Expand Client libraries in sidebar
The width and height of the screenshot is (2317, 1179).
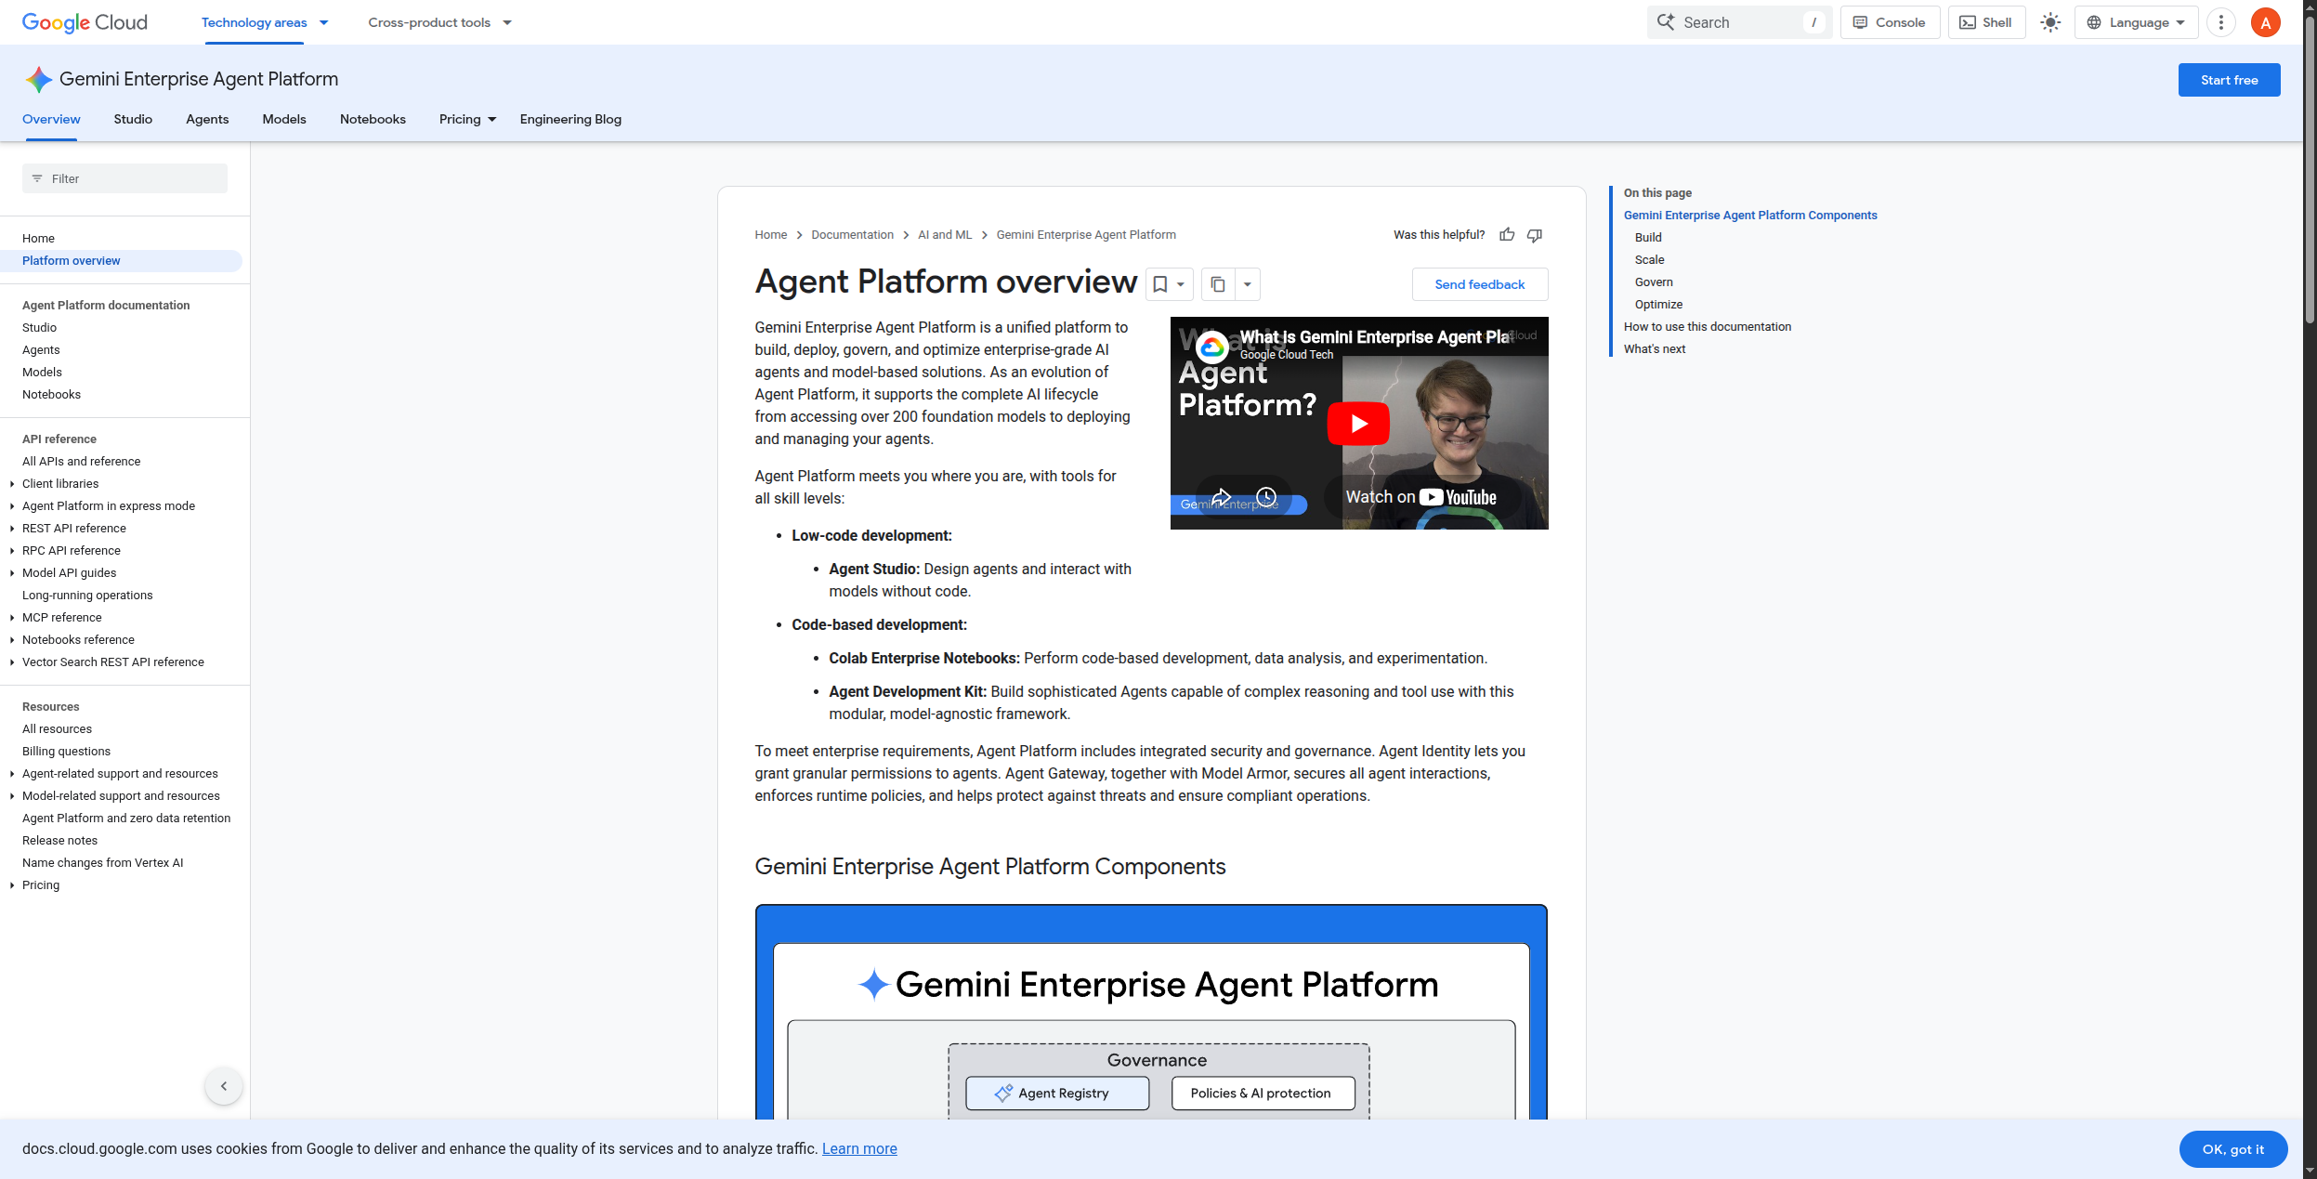point(12,484)
